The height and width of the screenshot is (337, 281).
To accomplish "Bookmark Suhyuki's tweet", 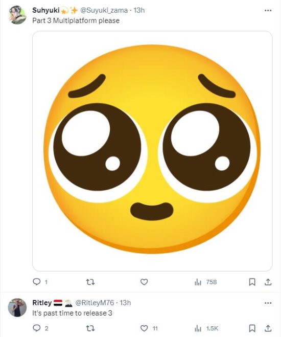I will [252, 282].
